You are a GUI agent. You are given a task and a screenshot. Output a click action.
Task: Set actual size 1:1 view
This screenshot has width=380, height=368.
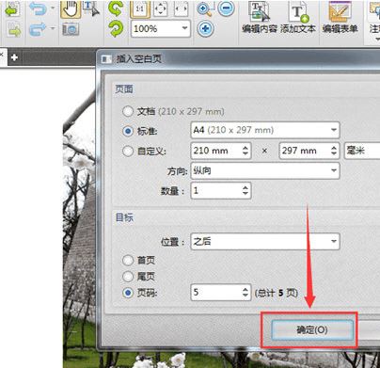click(140, 8)
